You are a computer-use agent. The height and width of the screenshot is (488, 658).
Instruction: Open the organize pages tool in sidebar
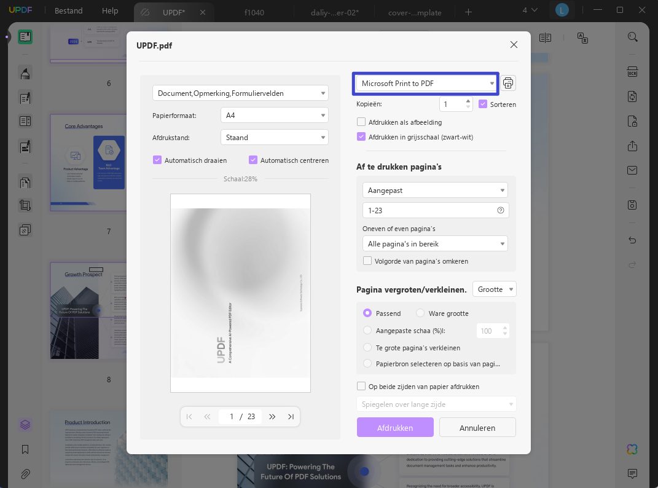[25, 183]
